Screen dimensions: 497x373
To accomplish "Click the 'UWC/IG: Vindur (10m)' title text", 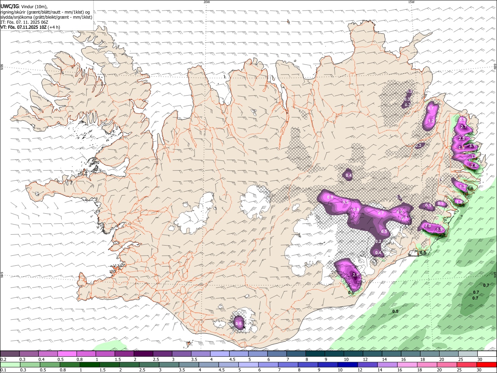I will pos(24,7).
